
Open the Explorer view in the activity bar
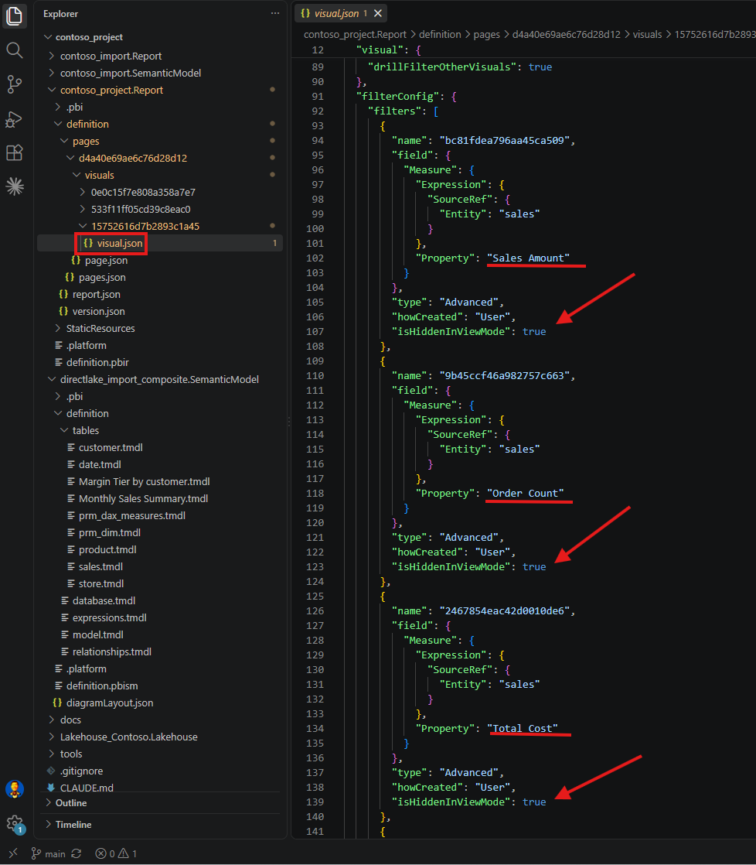tap(15, 15)
